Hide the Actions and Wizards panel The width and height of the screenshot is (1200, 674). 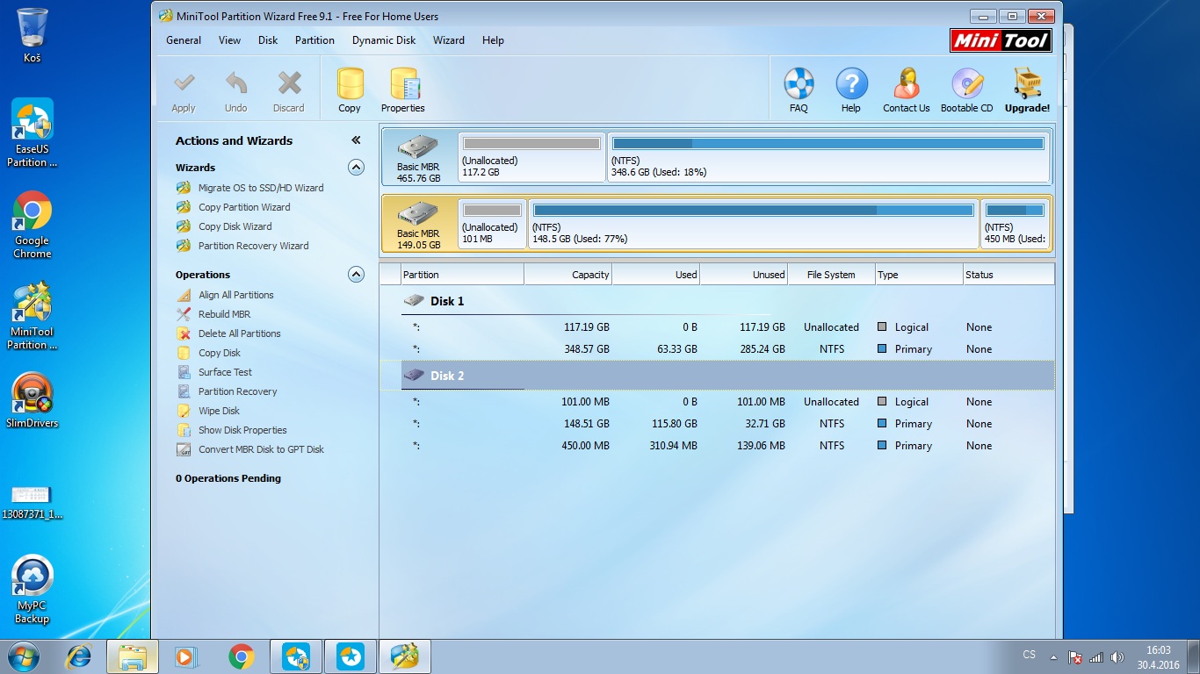click(x=356, y=140)
